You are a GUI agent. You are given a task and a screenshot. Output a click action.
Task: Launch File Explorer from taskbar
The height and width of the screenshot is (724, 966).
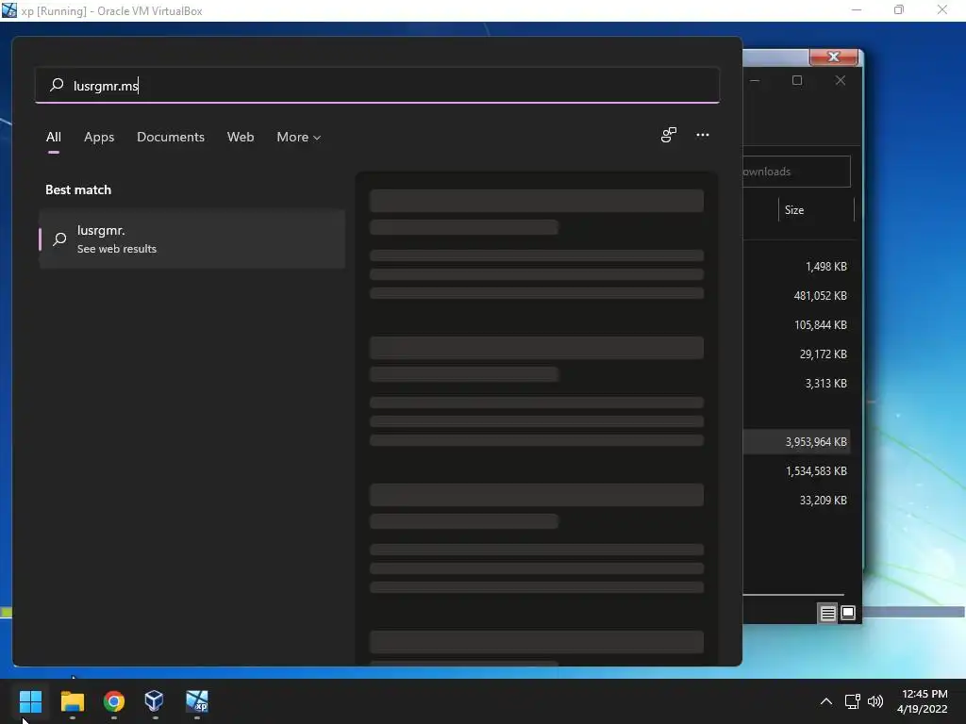coord(72,700)
